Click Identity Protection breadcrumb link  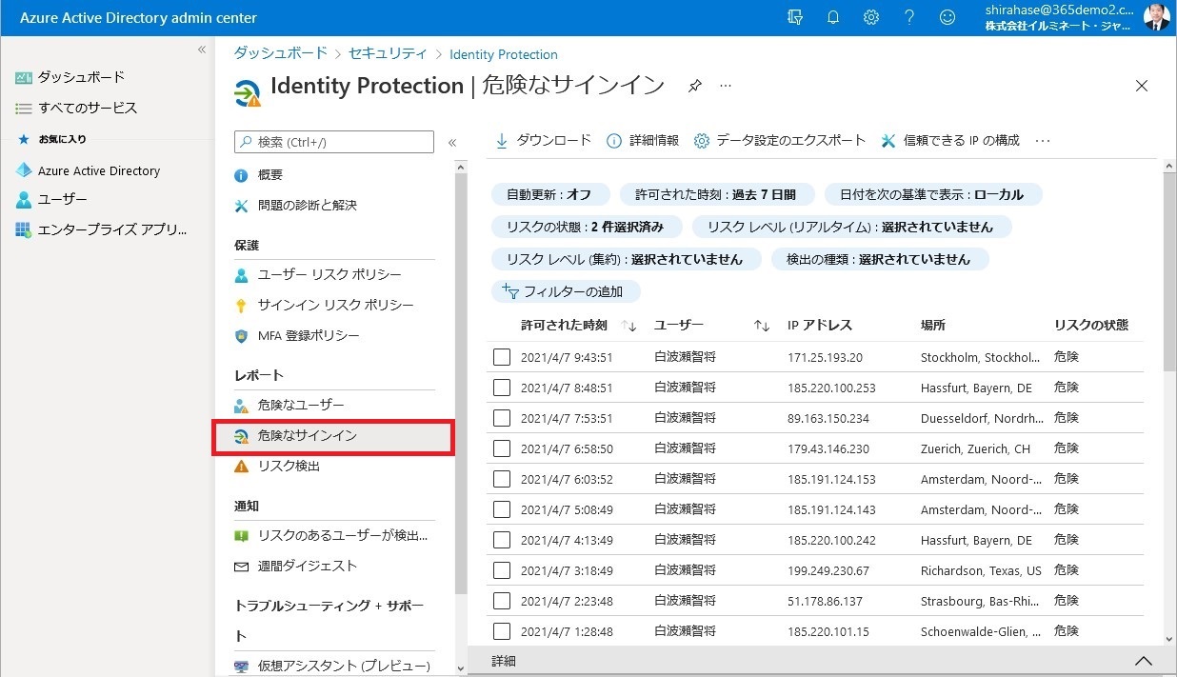(x=504, y=54)
